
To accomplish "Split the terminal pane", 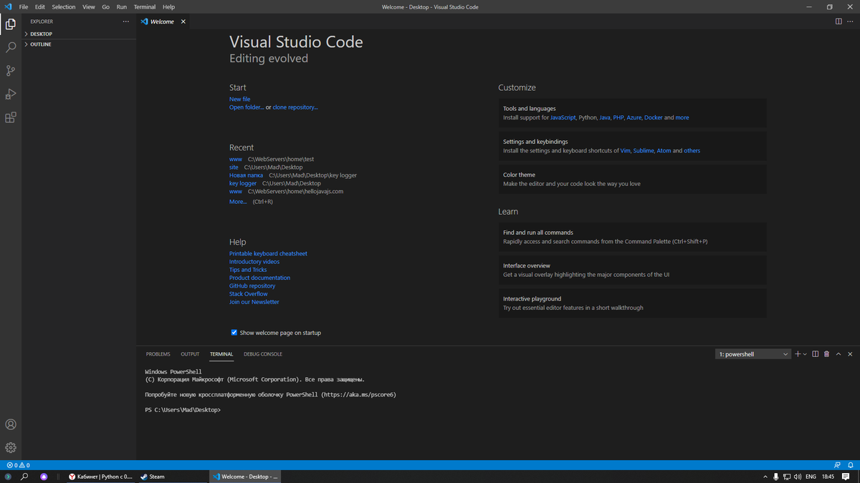I will (815, 354).
